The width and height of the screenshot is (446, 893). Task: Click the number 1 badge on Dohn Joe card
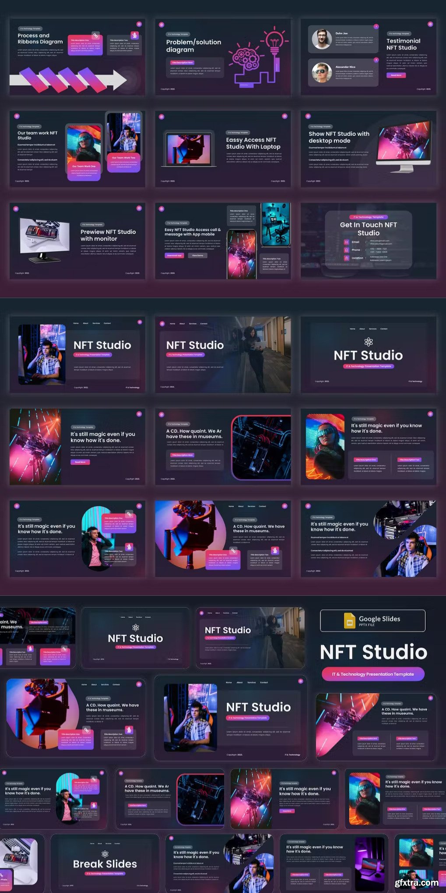tap(376, 27)
